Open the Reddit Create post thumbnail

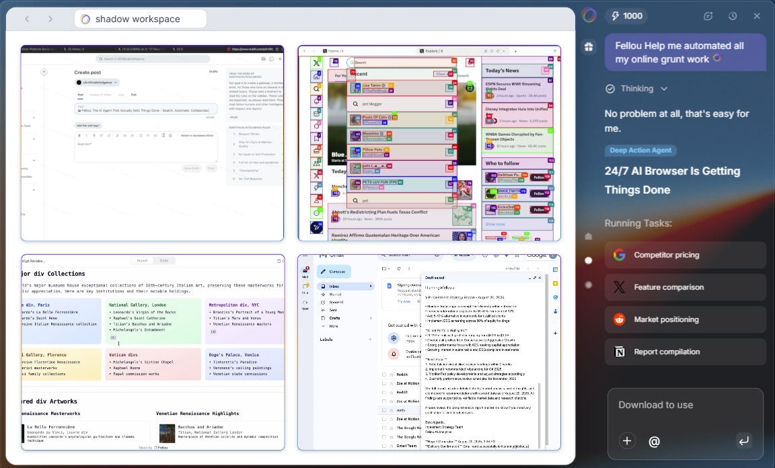click(x=152, y=143)
